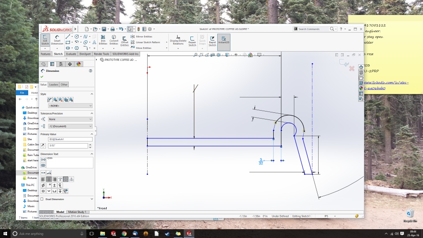Viewport: 423px width, 238px height.
Task: Toggle the Rapid Sketch tool
Action: point(212,41)
